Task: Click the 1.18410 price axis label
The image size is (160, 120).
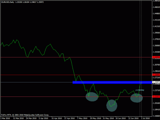Action: pyautogui.click(x=156, y=110)
